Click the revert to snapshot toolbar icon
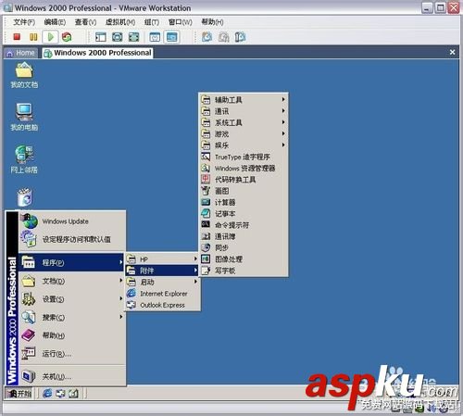This screenshot has height=416, width=463. point(224,37)
